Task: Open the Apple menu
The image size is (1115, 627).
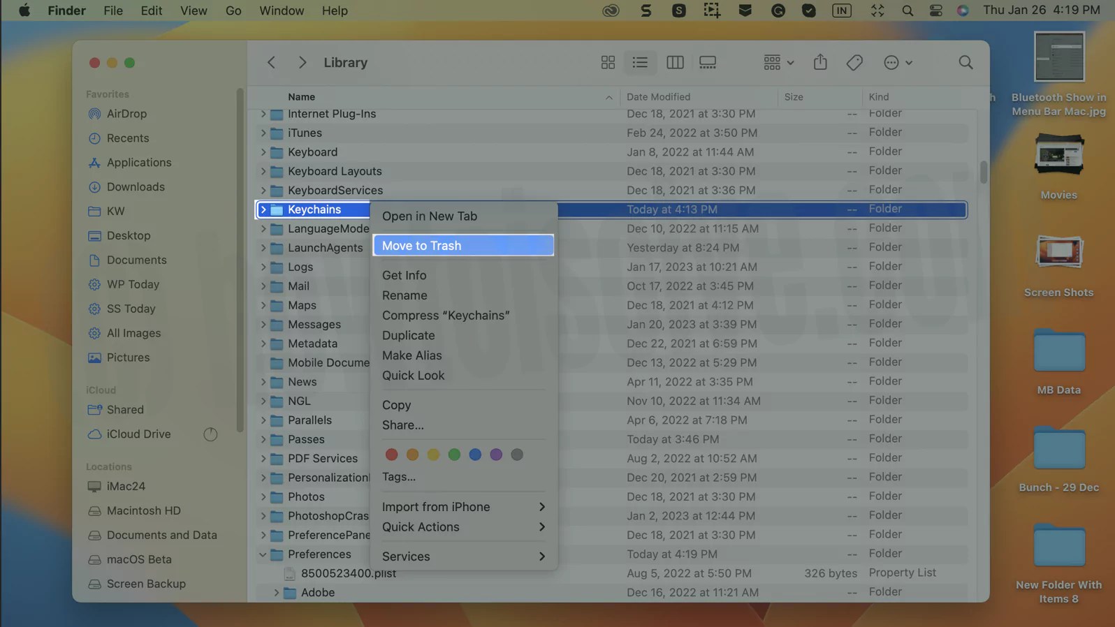Action: click(24, 10)
